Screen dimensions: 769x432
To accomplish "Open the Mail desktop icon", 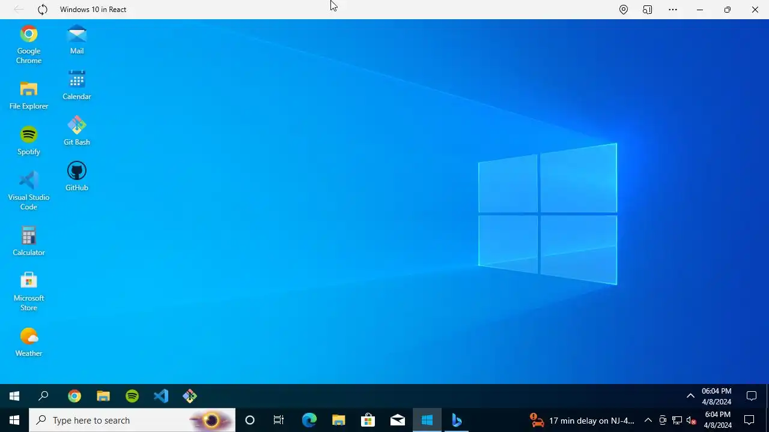I will [77, 40].
